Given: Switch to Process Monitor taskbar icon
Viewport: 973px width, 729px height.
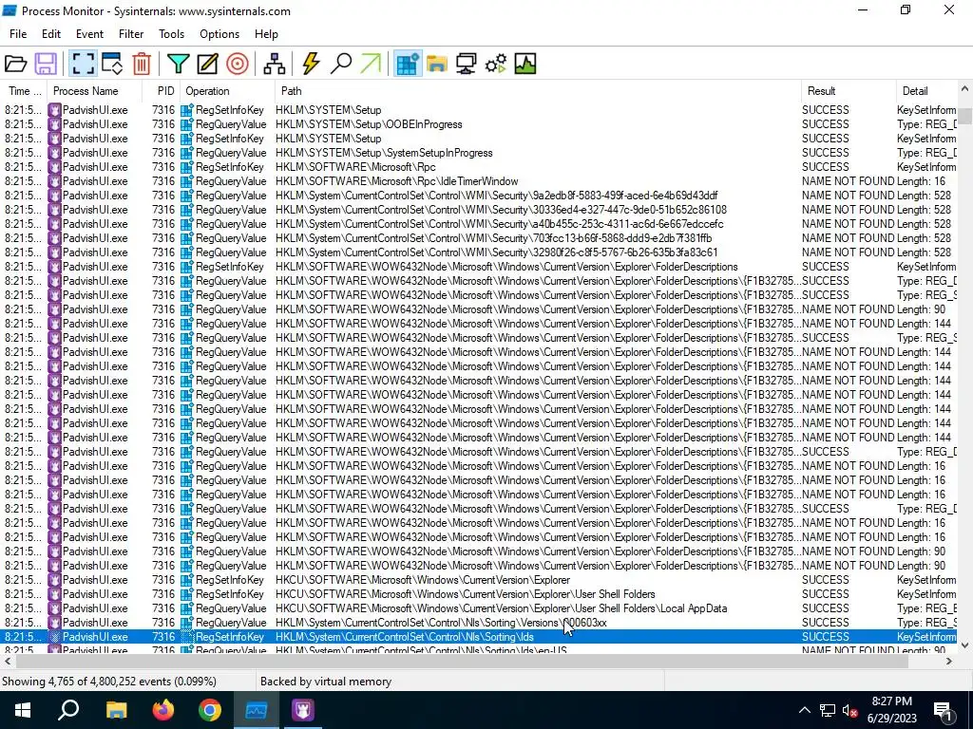Looking at the screenshot, I should click(257, 710).
